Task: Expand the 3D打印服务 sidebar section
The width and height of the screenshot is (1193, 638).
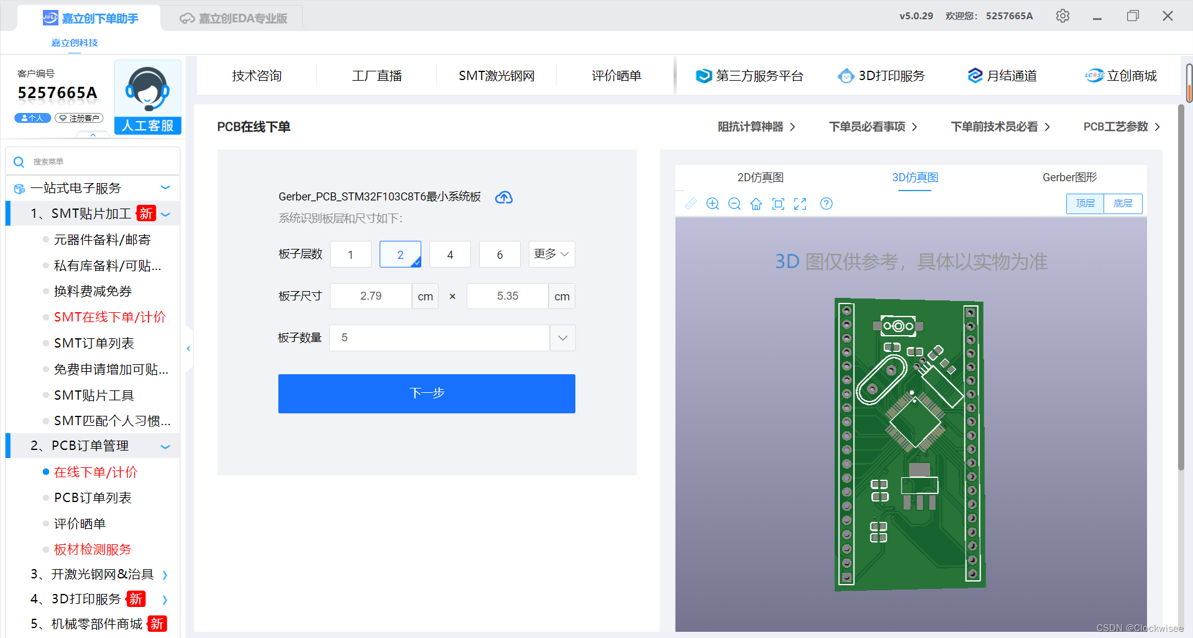Action: tap(165, 600)
